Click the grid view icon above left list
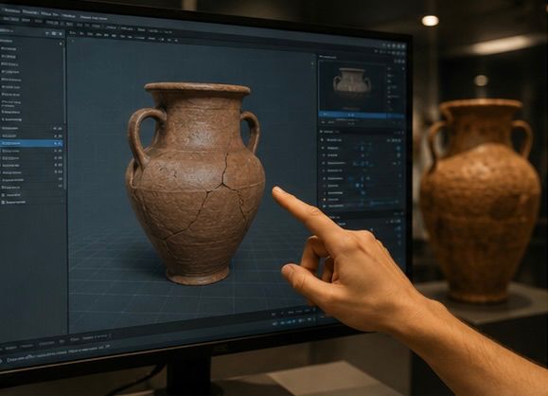This screenshot has height=396, width=548. tap(54, 33)
